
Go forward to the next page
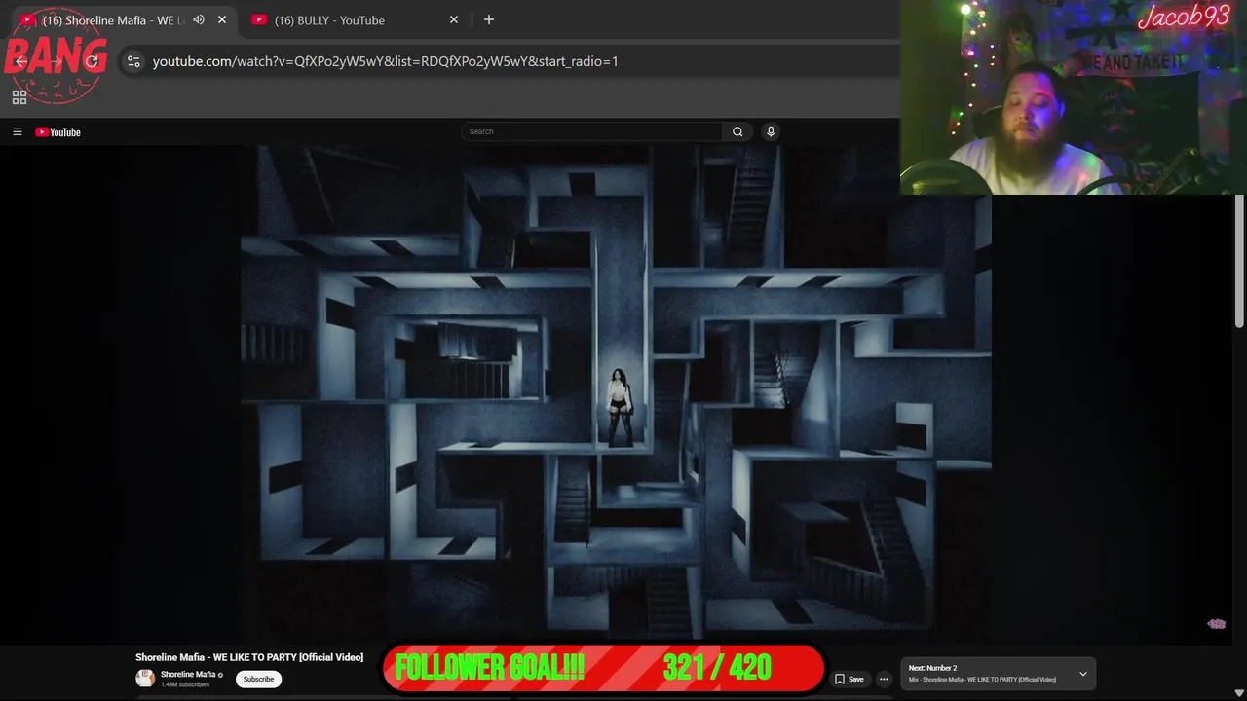57,61
